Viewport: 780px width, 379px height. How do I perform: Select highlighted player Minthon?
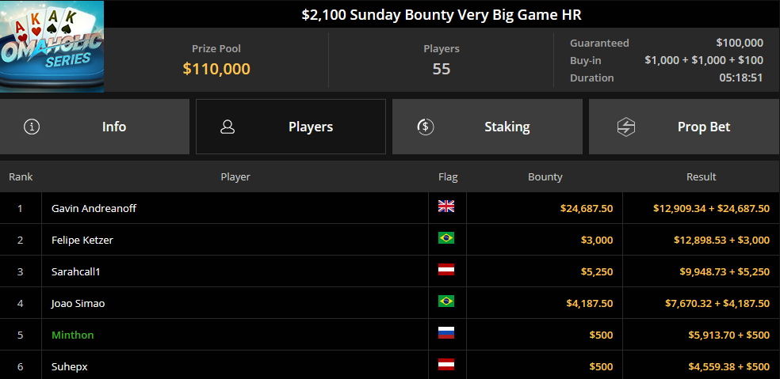click(x=73, y=335)
